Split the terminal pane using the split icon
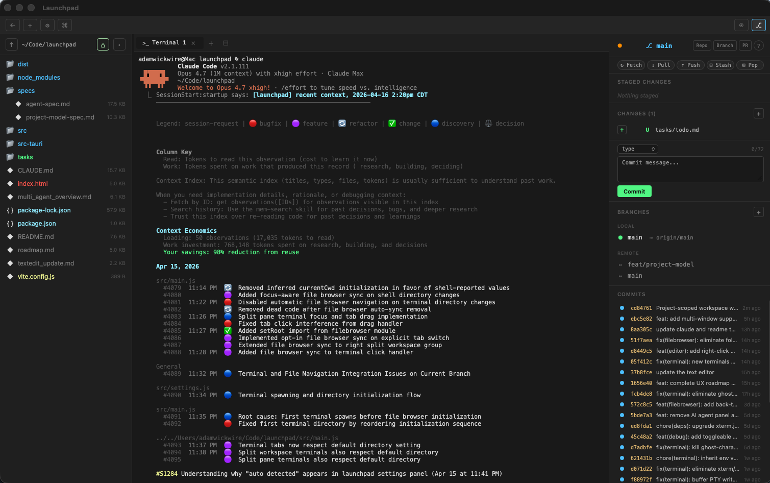The image size is (770, 483). pyautogui.click(x=226, y=43)
